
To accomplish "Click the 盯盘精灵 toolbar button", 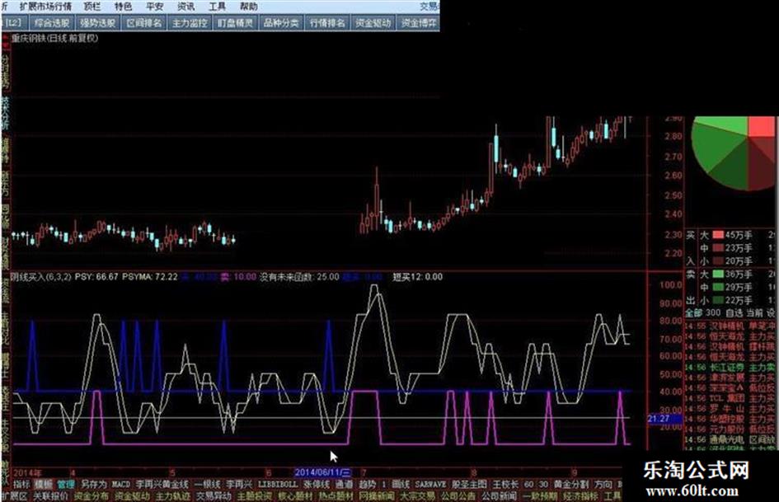I will (x=236, y=23).
